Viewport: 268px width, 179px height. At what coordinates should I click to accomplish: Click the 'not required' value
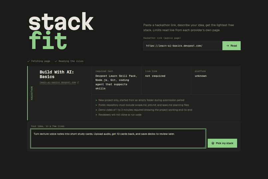click(x=155, y=76)
